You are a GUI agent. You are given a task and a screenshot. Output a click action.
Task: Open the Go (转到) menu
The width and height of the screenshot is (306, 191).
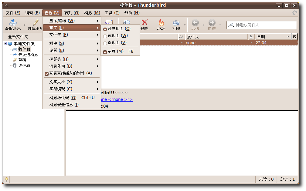[72, 13]
